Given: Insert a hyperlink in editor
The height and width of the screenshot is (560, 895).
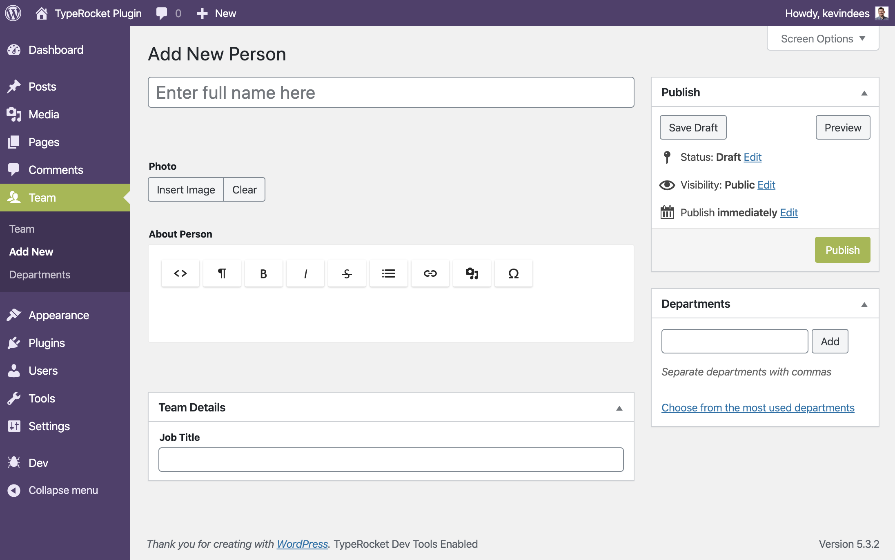Looking at the screenshot, I should click(x=430, y=273).
